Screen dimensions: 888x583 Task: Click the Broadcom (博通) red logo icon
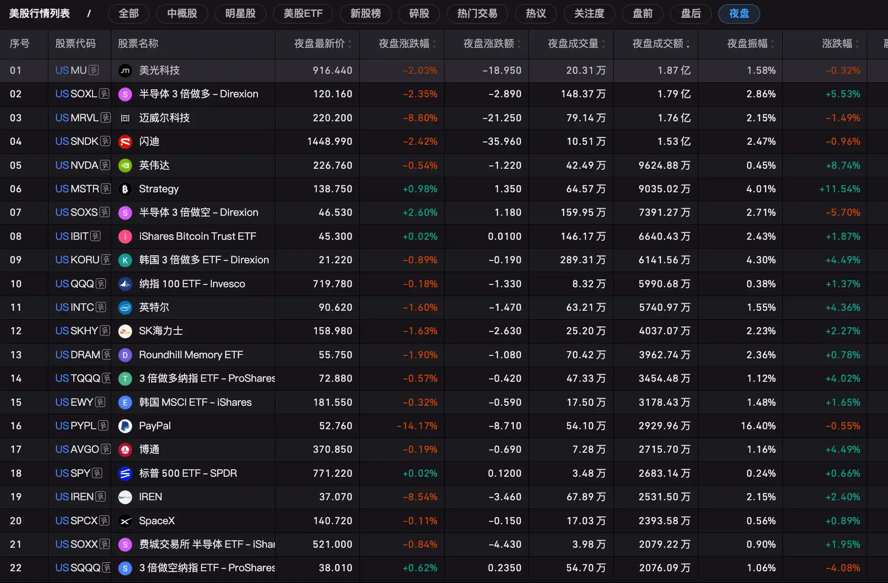coord(125,449)
